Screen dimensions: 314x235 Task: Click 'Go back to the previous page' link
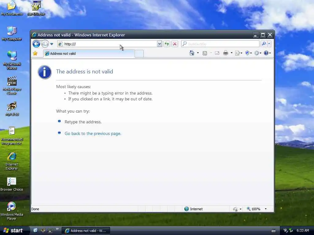click(93, 133)
